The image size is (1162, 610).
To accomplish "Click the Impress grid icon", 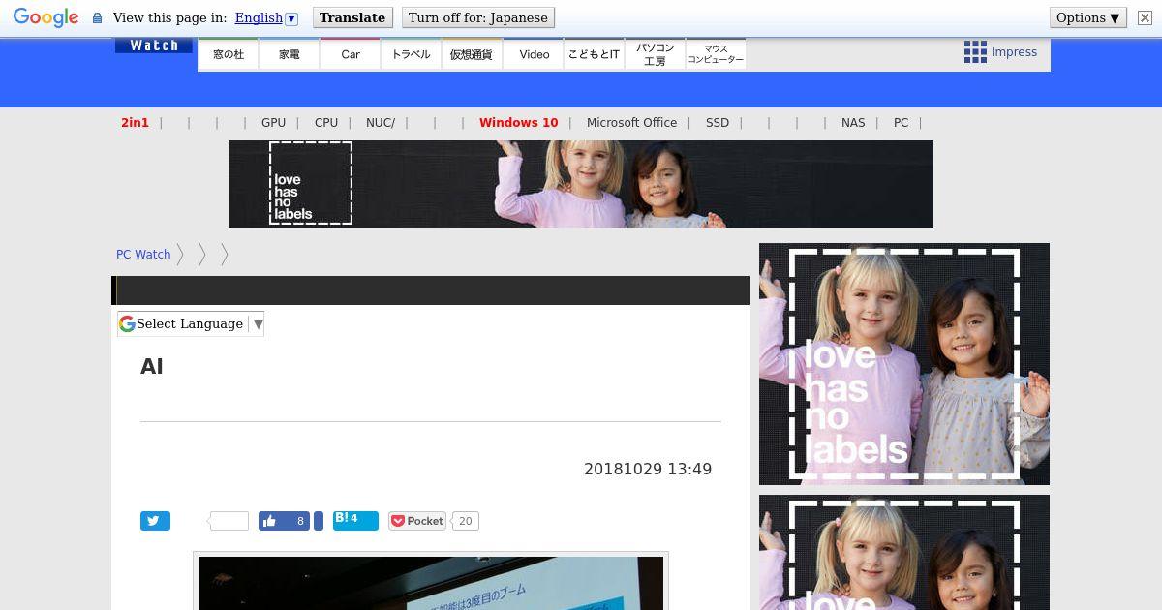I will pyautogui.click(x=975, y=52).
